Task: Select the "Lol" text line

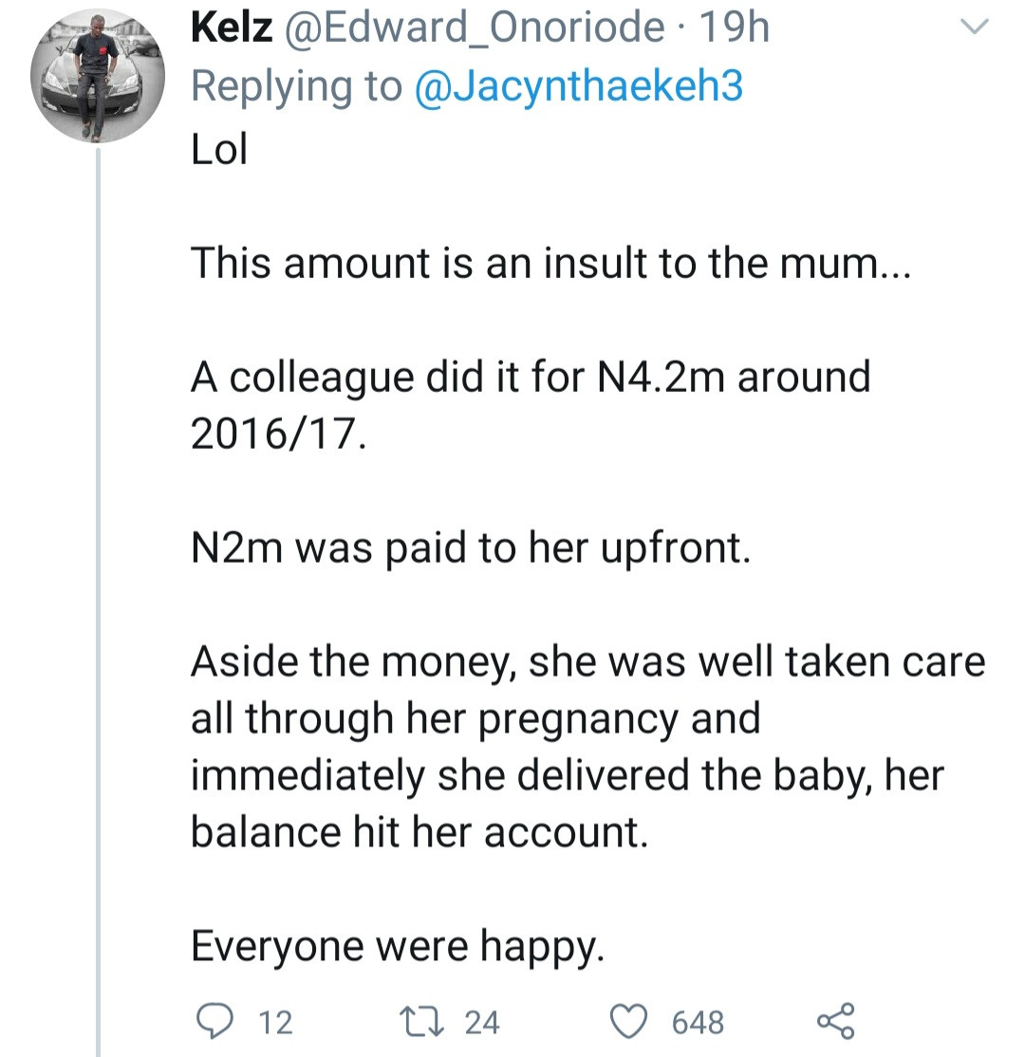Action: (219, 149)
